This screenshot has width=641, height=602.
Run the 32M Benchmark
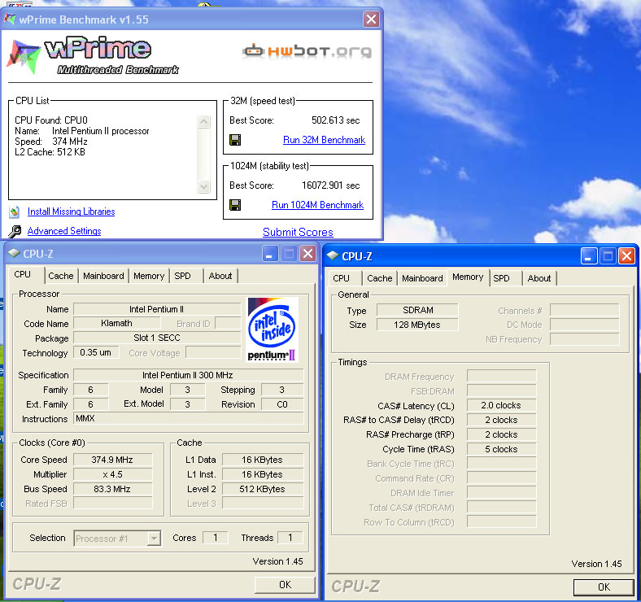tap(325, 140)
